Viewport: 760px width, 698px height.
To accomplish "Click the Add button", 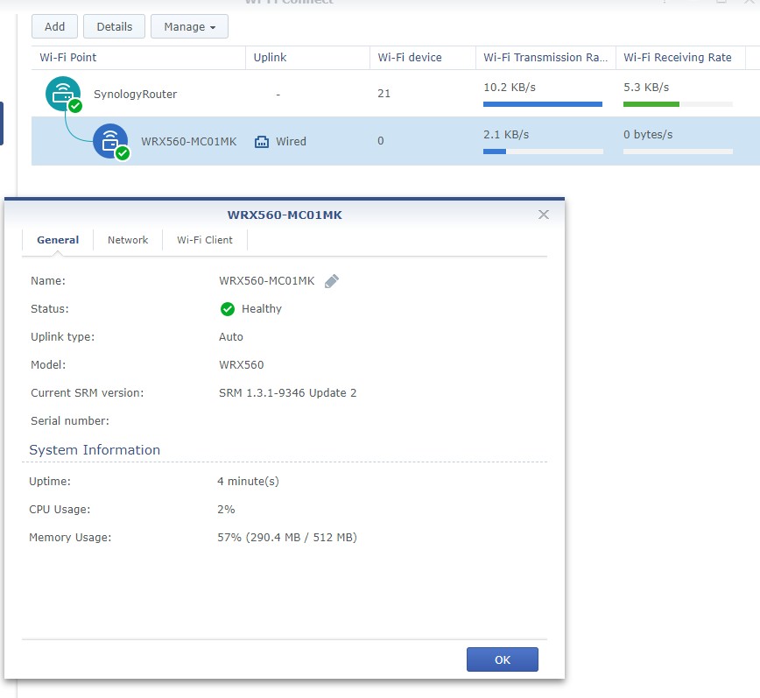I will 55,26.
